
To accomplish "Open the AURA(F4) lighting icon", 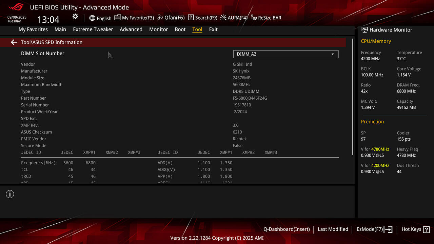I will pyautogui.click(x=223, y=18).
